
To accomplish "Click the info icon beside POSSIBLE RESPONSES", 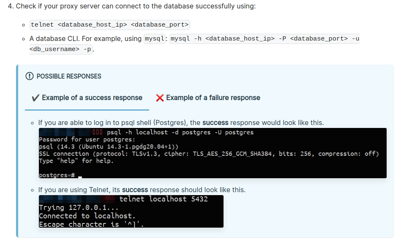I will (30, 76).
